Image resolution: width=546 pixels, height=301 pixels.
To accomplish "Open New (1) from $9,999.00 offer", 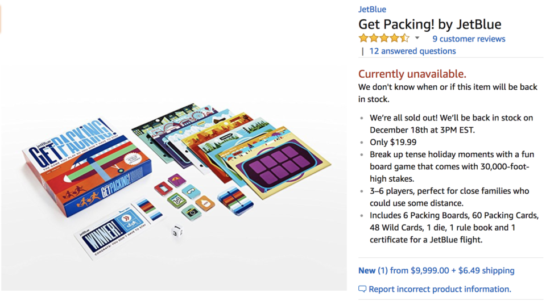I will [436, 270].
